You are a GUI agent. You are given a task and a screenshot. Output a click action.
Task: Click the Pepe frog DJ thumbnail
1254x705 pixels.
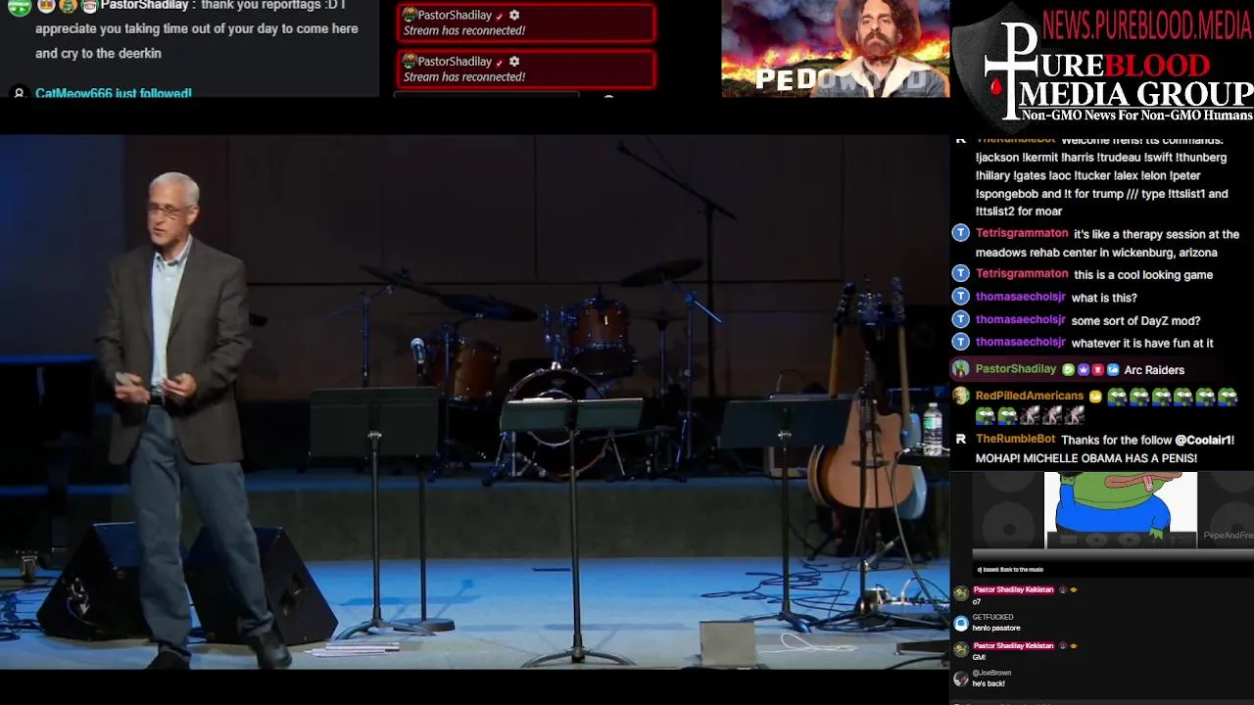[1121, 509]
